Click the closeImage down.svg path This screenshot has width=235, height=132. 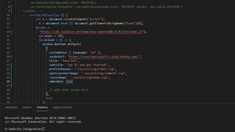[x=89, y=77]
